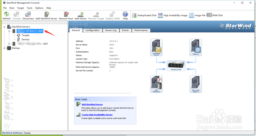Click the Status value Logged In
256x136 pixels.
pos(113,55)
